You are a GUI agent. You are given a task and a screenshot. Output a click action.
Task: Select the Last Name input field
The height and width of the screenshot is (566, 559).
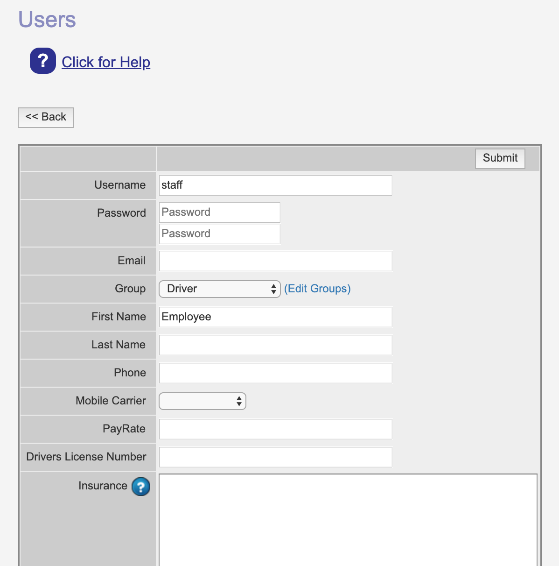point(275,345)
